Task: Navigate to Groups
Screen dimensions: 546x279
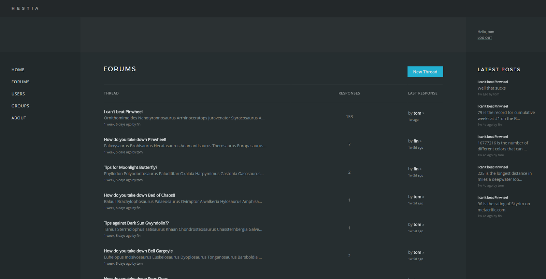Action: [20, 106]
